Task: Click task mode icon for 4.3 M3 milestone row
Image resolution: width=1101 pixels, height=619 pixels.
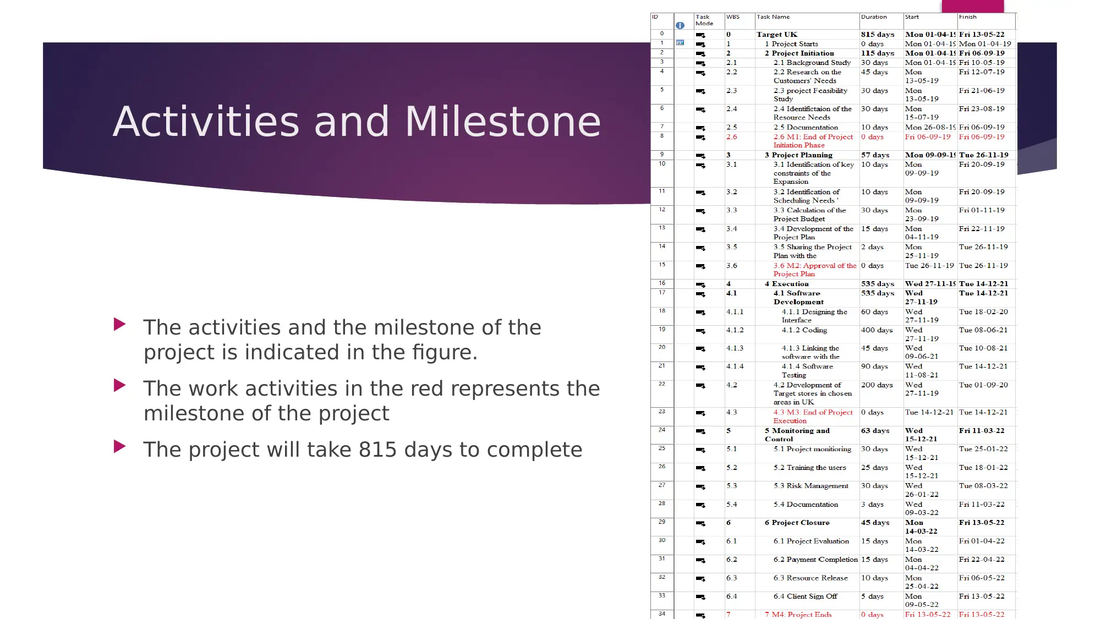Action: click(700, 413)
